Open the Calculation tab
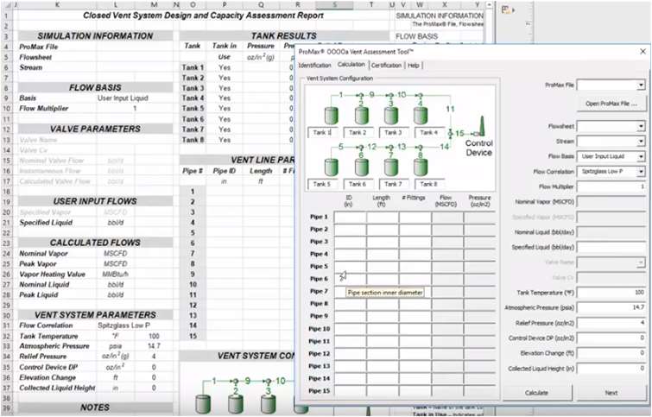Image resolution: width=652 pixels, height=417 pixels. 351,65
